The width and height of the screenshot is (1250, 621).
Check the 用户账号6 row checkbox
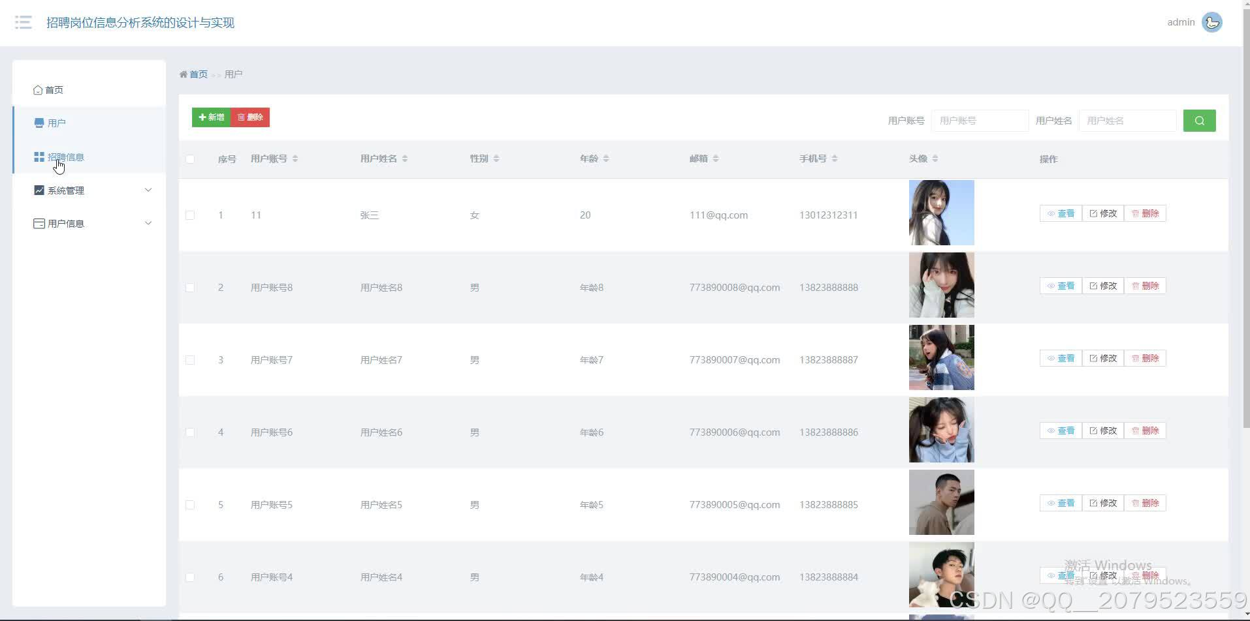[x=190, y=432]
